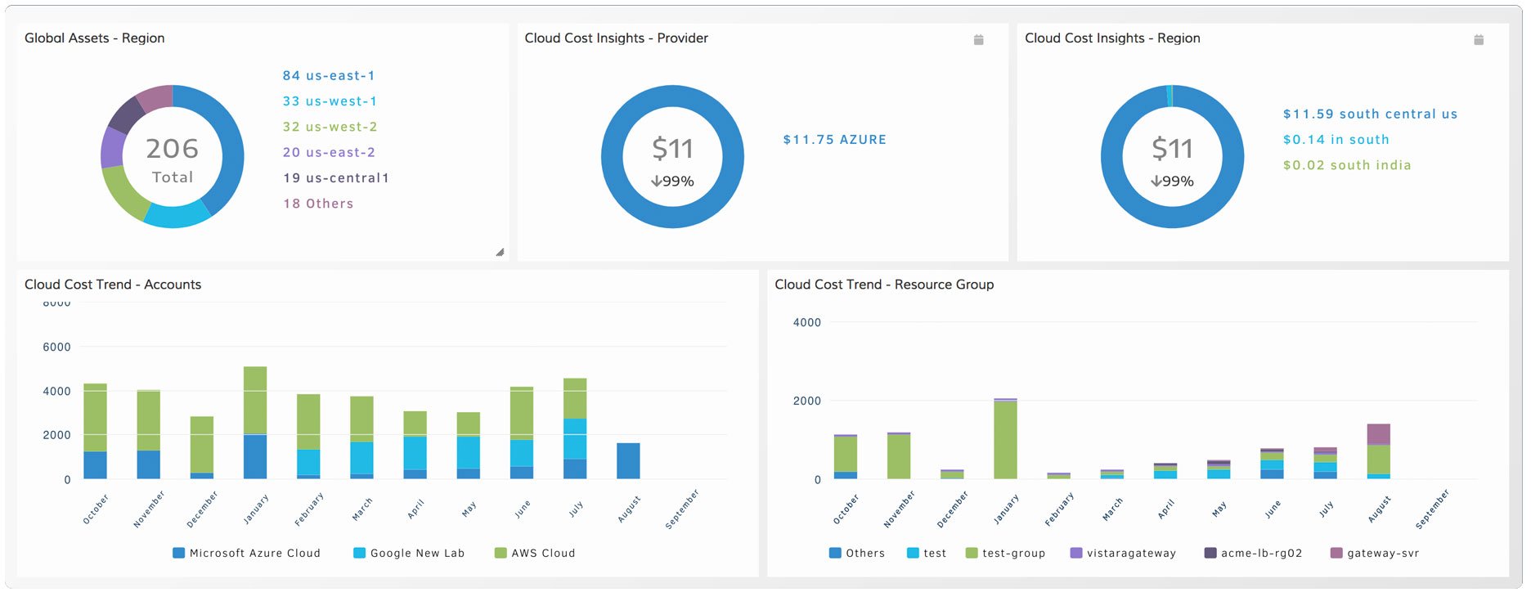This screenshot has width=1531, height=592.
Task: Click August bar in Accounts cost chart
Action: 628,461
